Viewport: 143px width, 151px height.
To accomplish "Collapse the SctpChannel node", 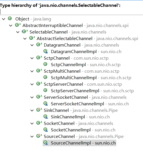I will click(x=32, y=58).
